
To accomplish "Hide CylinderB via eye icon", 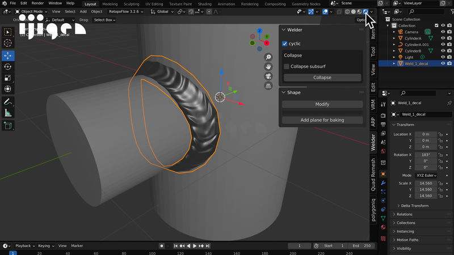I will [x=443, y=51].
